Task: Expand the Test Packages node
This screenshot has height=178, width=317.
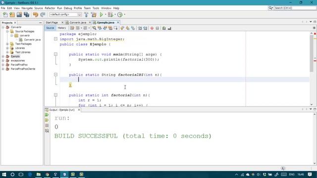Action: pos(7,44)
